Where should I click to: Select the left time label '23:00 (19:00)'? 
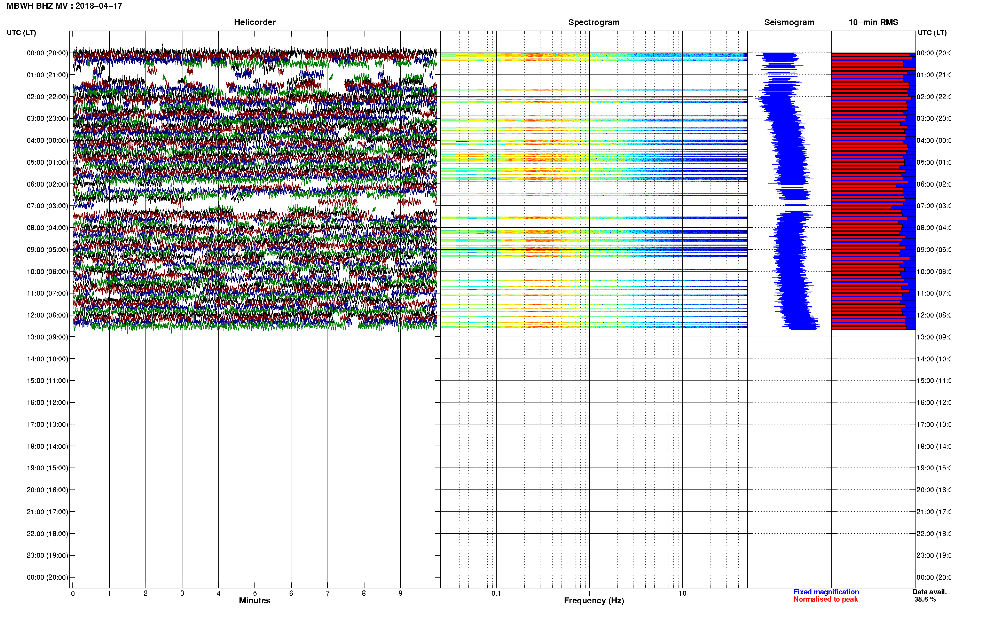[47, 556]
